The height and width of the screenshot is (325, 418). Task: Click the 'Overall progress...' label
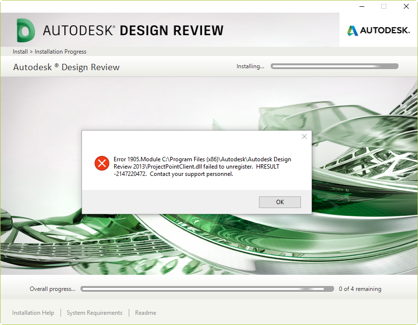53,289
